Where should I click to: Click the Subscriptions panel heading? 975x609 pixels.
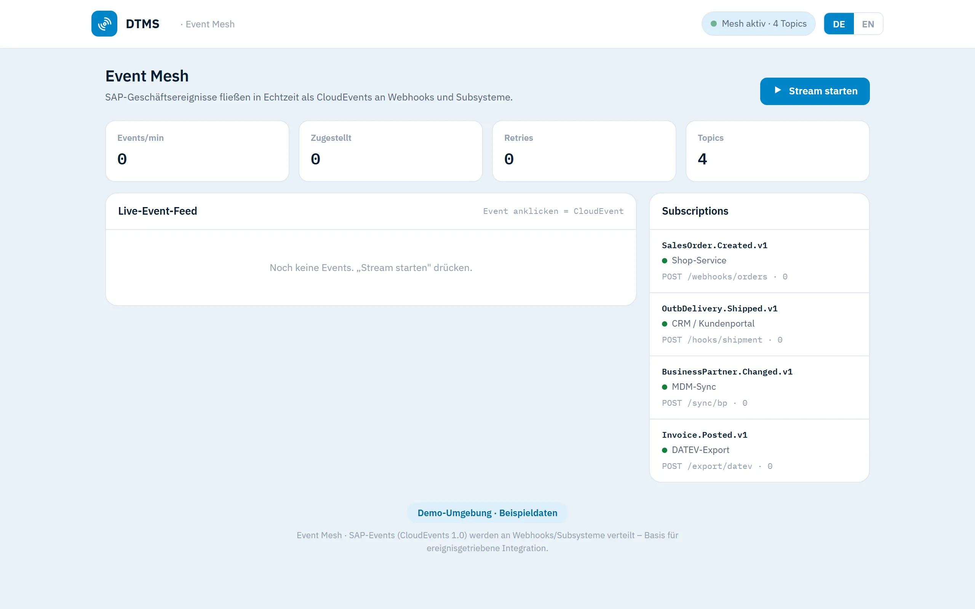coord(695,211)
